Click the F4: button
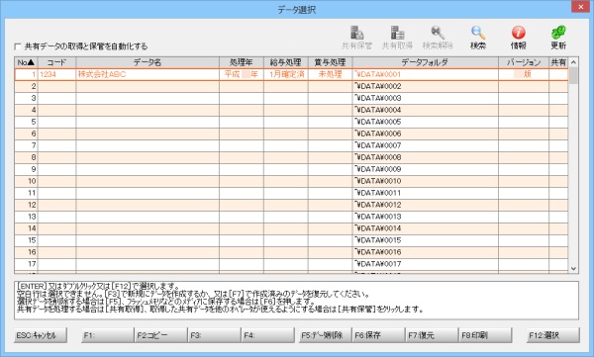This screenshot has height=357, width=594. [x=268, y=335]
